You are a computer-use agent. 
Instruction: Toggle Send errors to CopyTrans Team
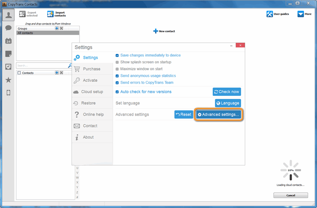(117, 83)
